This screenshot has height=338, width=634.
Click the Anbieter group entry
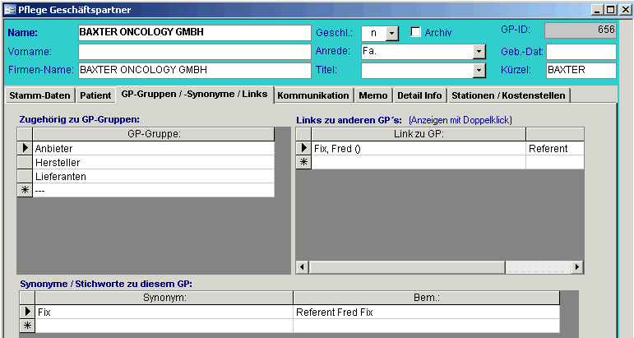point(154,148)
